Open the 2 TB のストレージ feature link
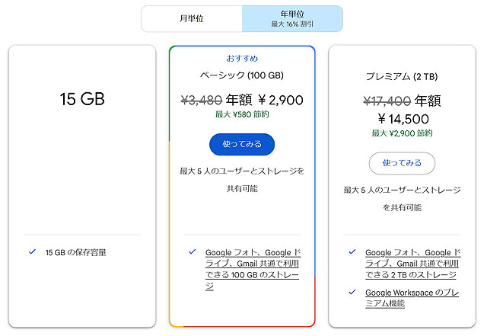The width and height of the screenshot is (487, 336). tap(411, 263)
